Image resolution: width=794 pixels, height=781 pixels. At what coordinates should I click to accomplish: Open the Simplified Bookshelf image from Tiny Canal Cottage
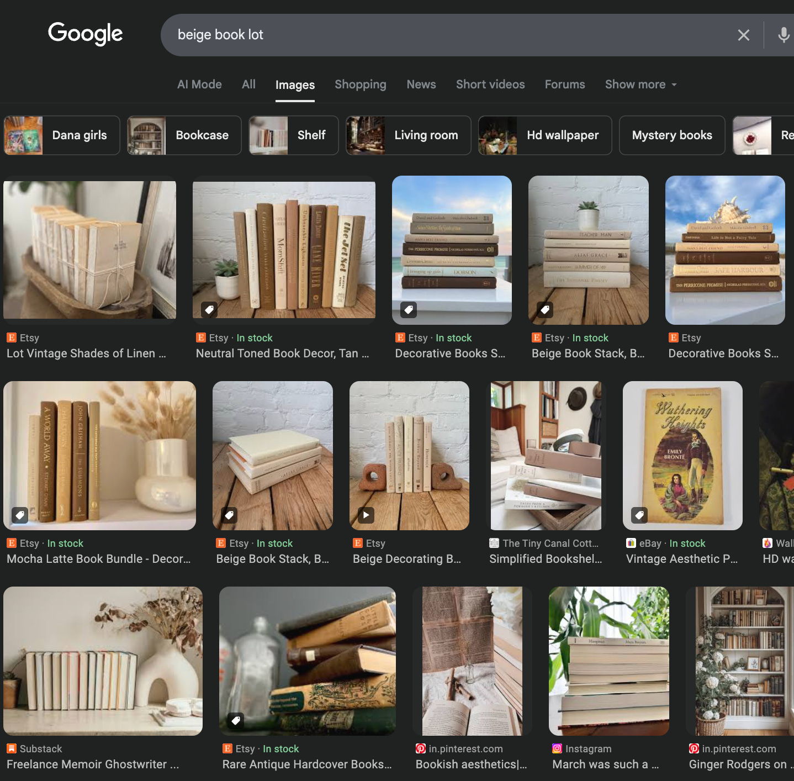coord(546,456)
